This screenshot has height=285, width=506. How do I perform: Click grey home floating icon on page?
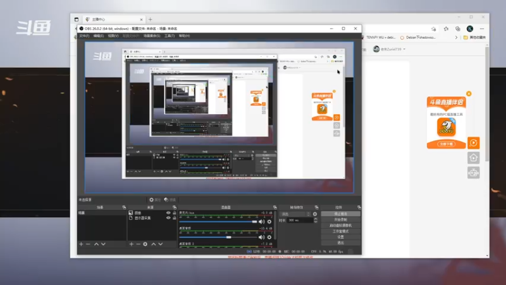(473, 158)
